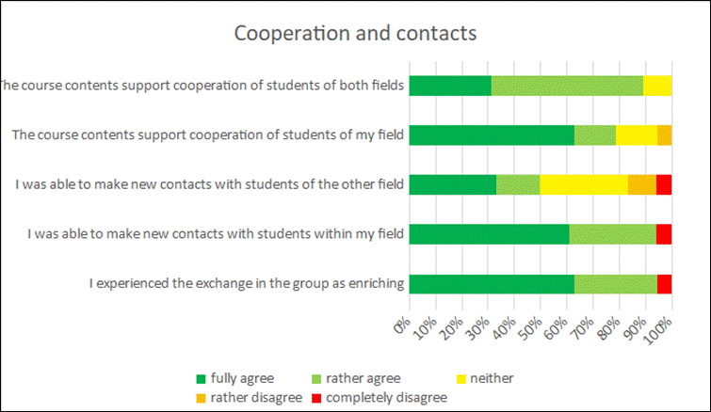711x412 pixels.
Task: Click the dark green "fully agree" legend swatch
Action: [x=202, y=378]
